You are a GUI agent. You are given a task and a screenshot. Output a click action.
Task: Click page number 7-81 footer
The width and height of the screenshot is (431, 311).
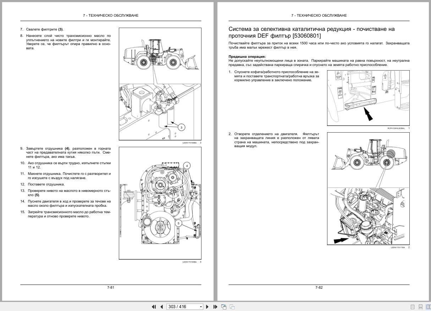111,287
